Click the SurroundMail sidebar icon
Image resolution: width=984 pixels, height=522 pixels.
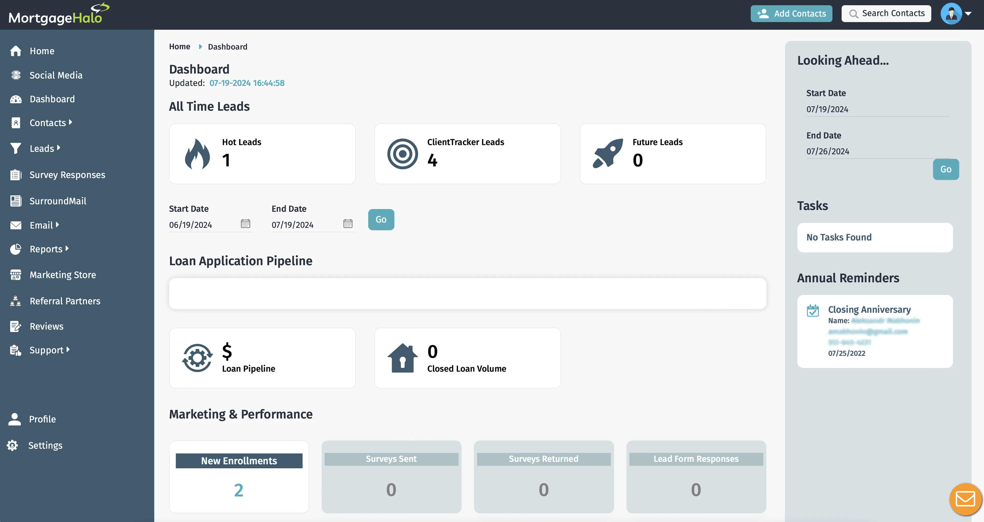tap(16, 201)
